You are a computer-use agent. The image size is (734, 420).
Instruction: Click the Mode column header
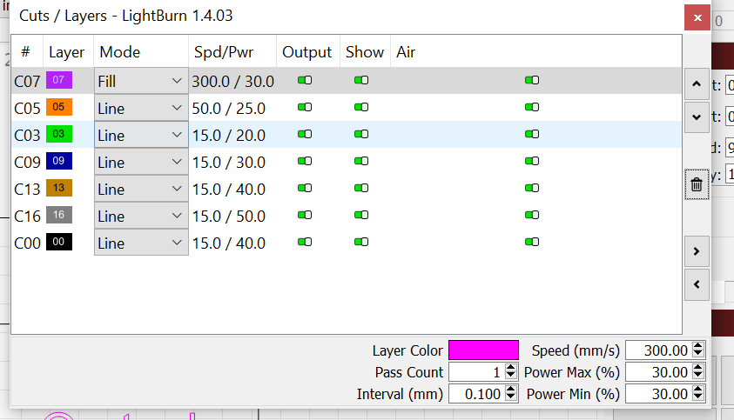click(x=141, y=52)
